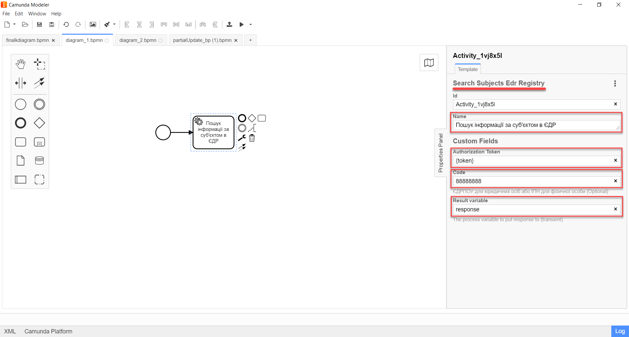The image size is (629, 337).
Task: Open the File menu
Action: [x=6, y=14]
